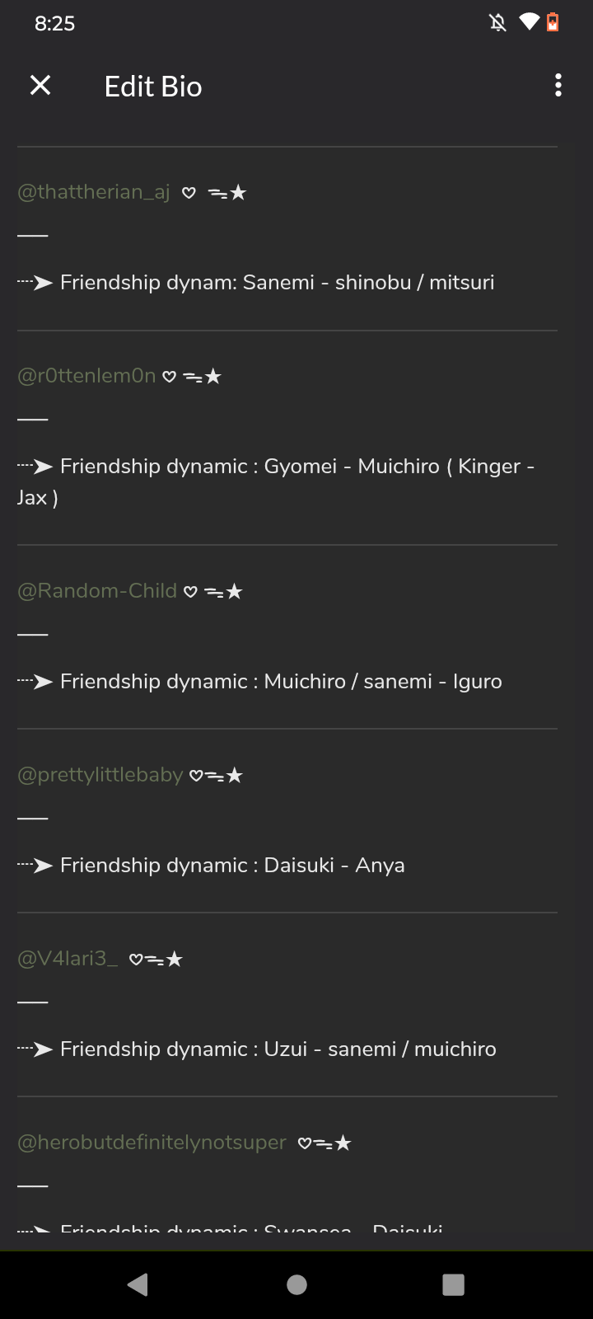Tap the Wi-Fi signal status icon

click(528, 22)
